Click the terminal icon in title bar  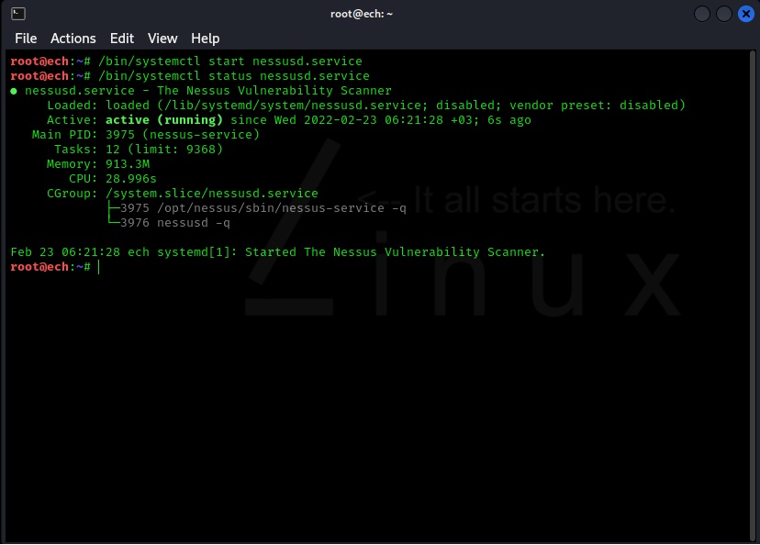tap(18, 14)
